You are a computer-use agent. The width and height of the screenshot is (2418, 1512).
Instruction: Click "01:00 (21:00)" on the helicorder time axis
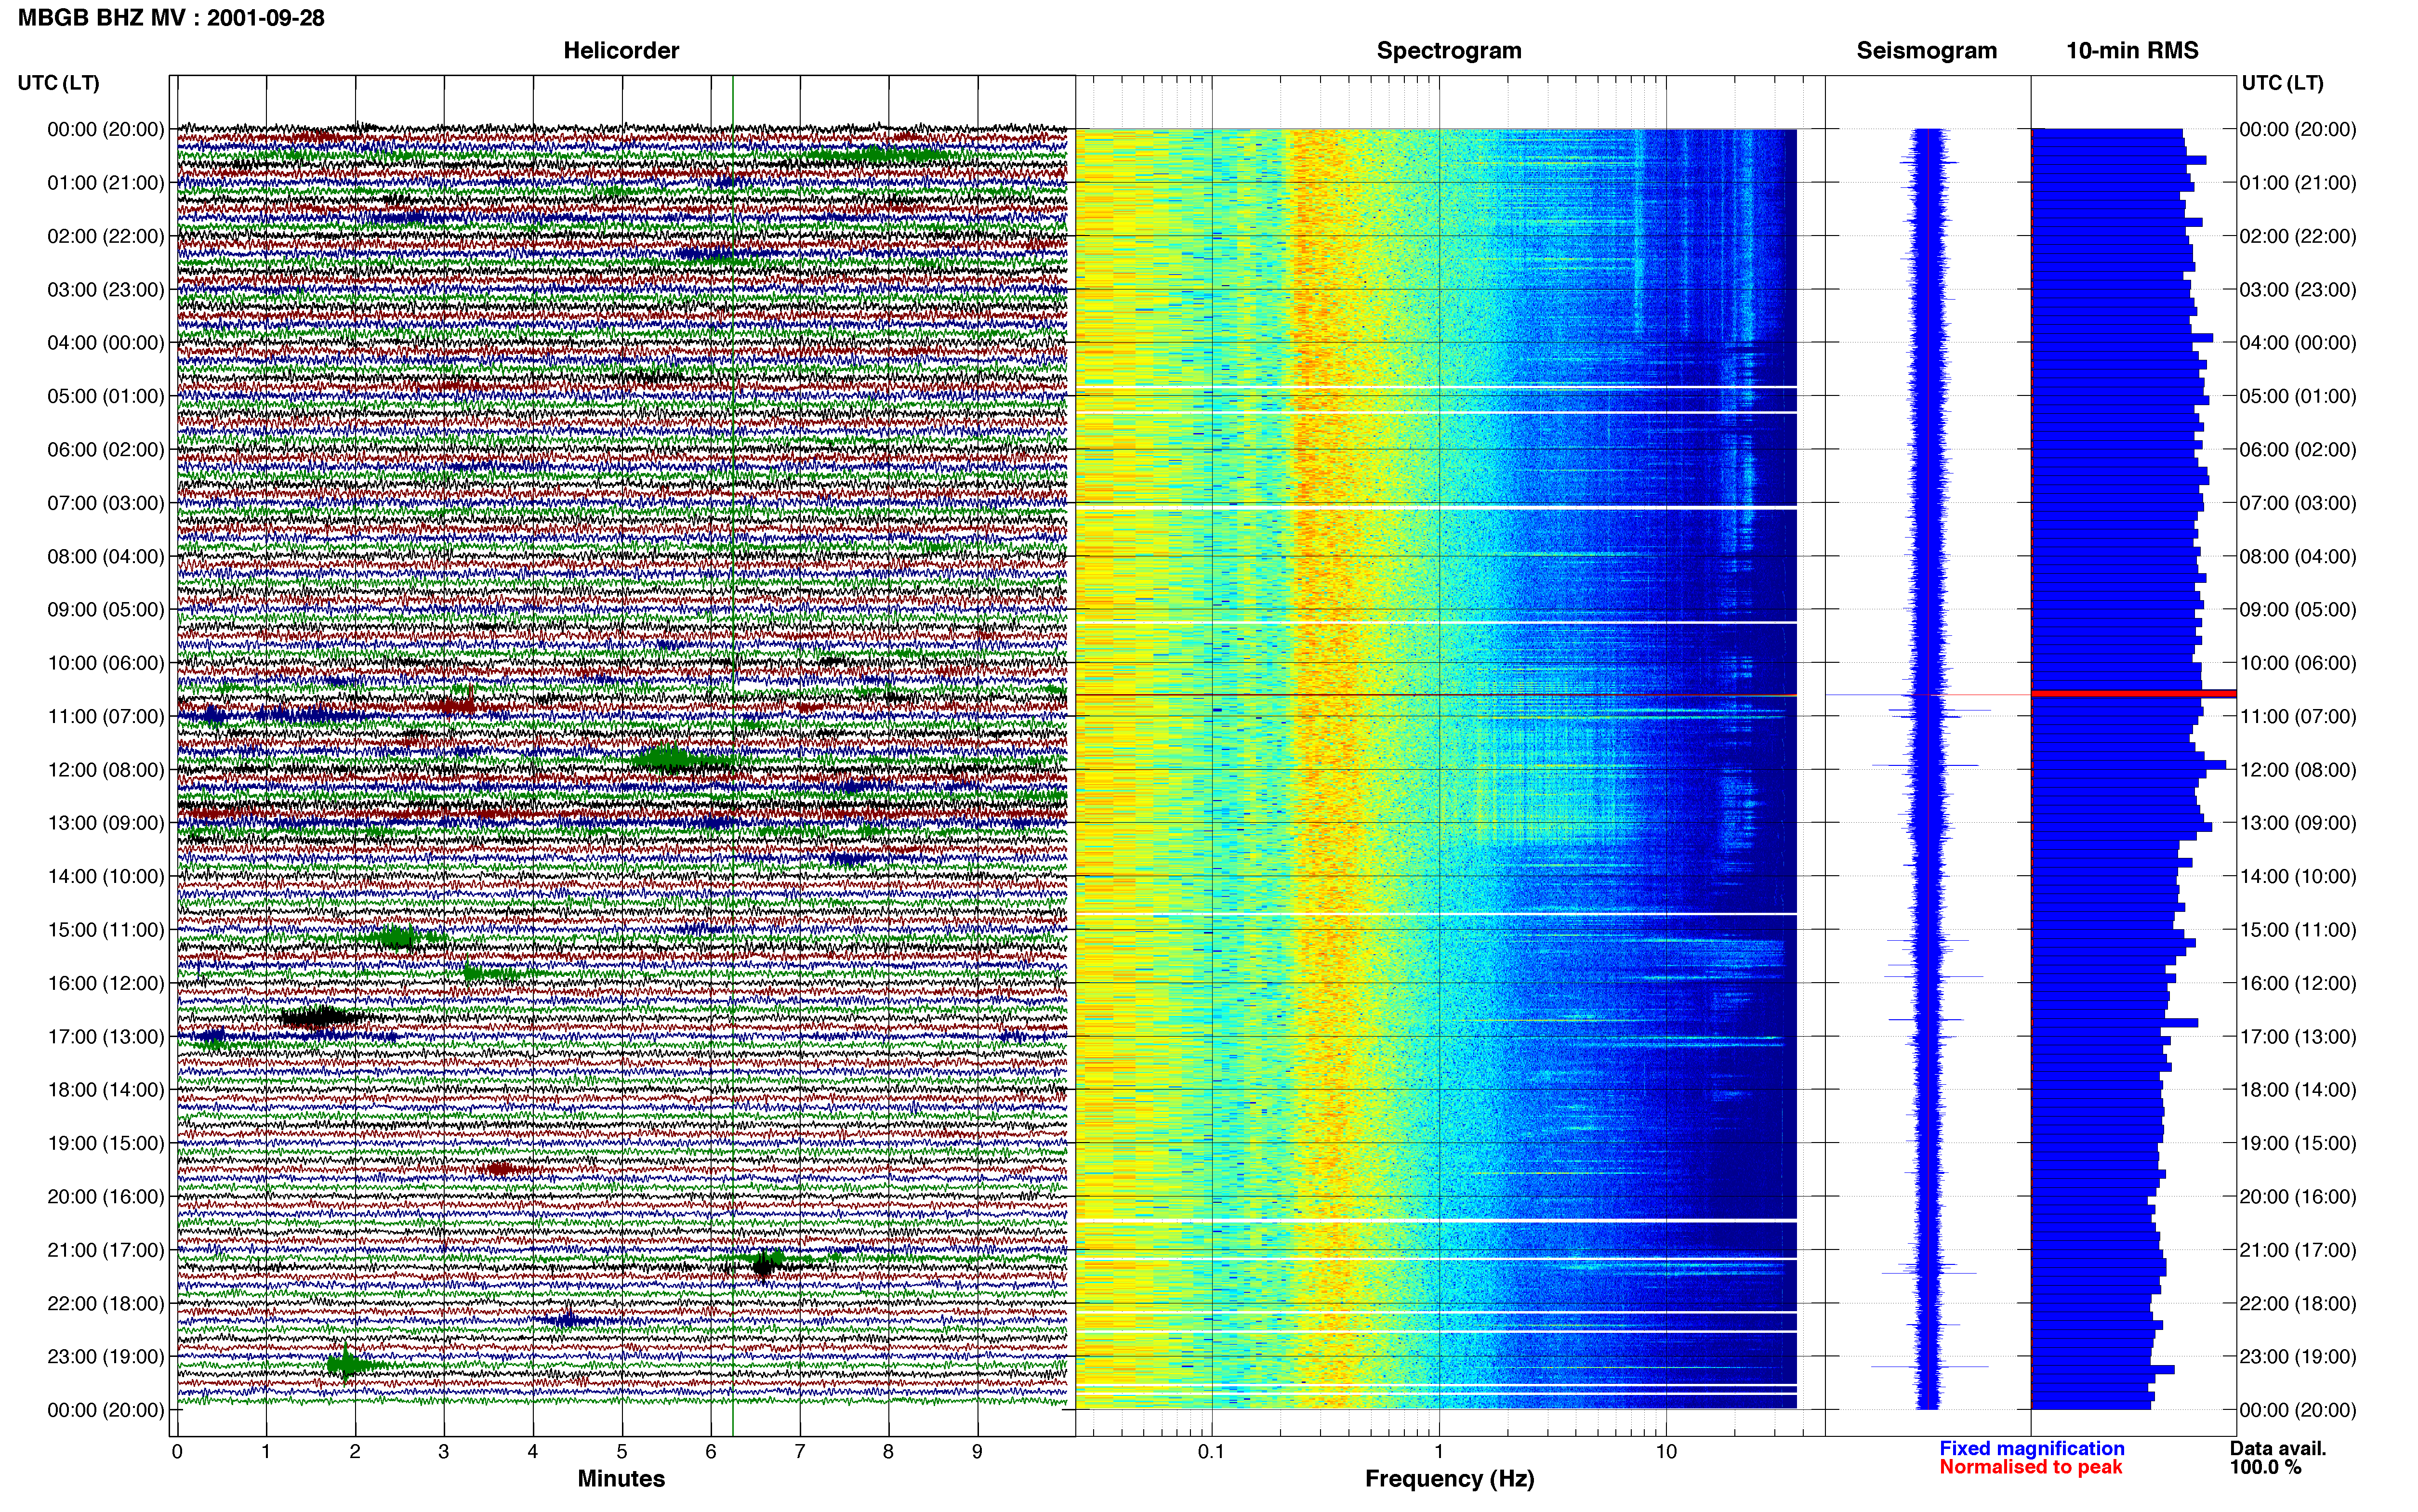pyautogui.click(x=106, y=183)
